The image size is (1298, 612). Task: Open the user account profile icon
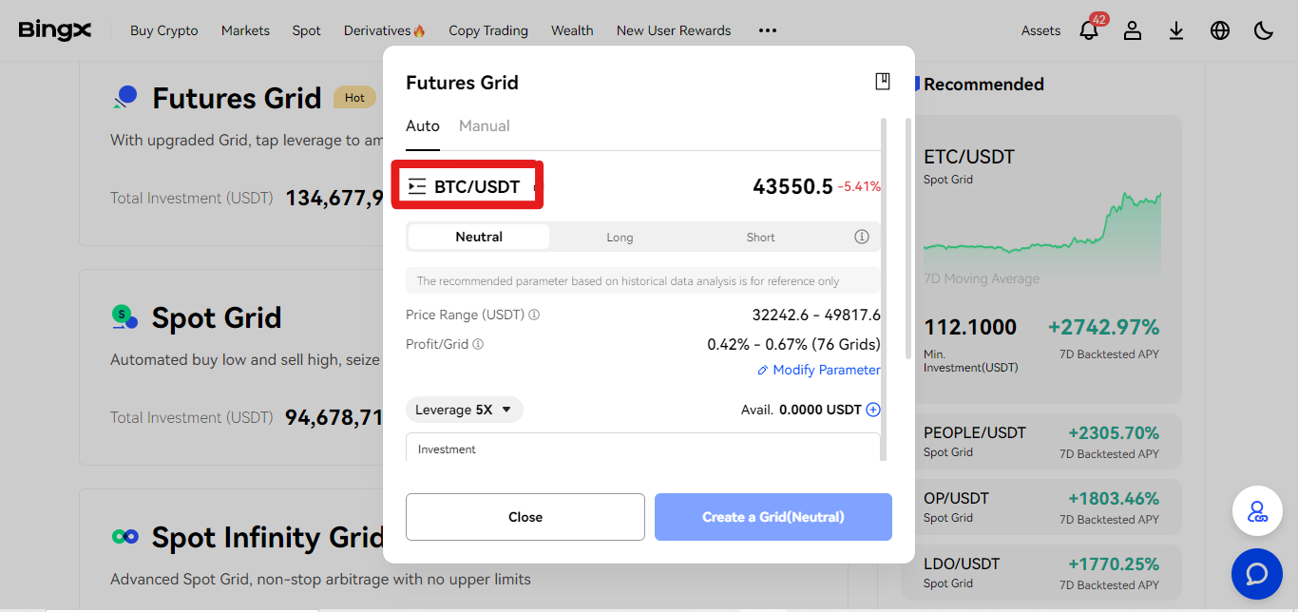tap(1133, 30)
